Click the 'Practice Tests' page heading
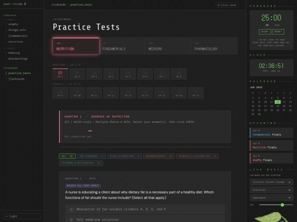This screenshot has width=297, height=222. coord(86,27)
